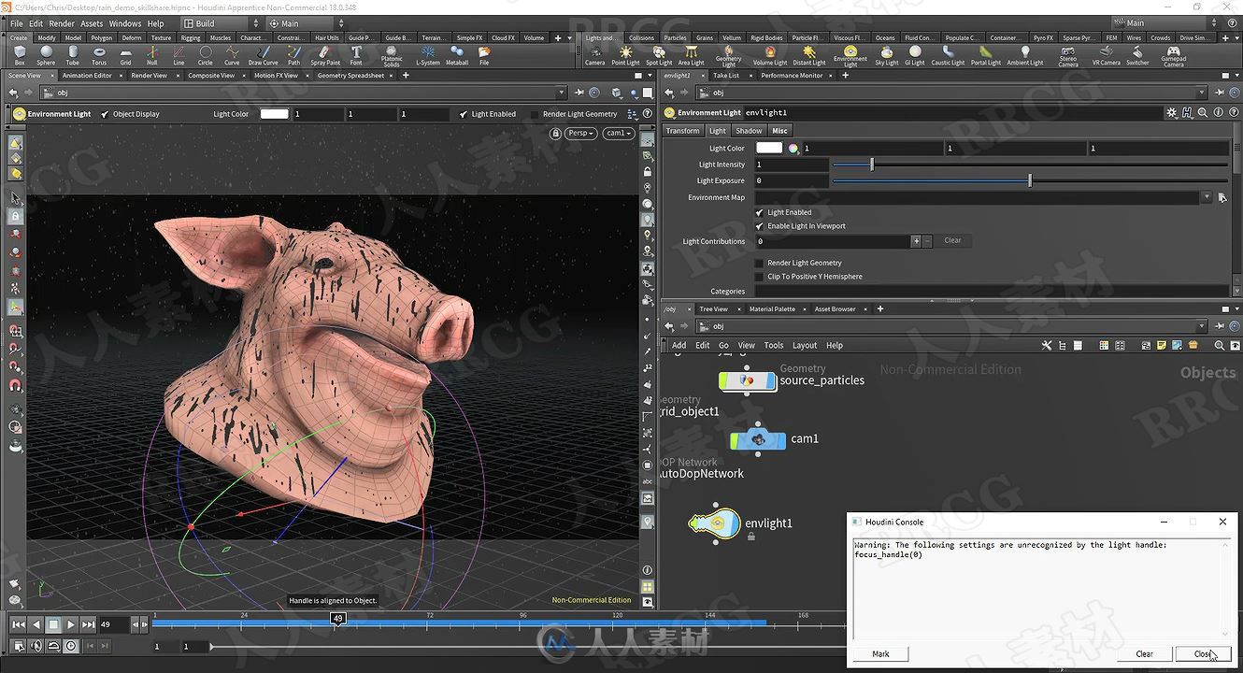Select the Sphere shelf tool

click(x=46, y=55)
